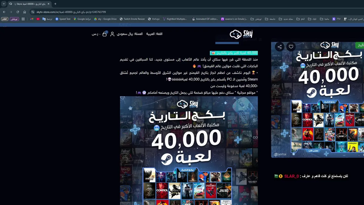Open the tab search dropdown arrow

[x=4, y=4]
